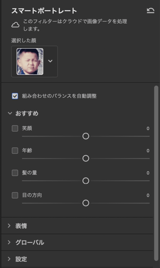Click the reset arrow icon at top right
This screenshot has width=160, height=268.
click(150, 10)
